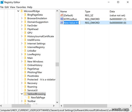Click the Toolbar folder icon
Screen dimensions: 132x112
[x=25, y=101]
